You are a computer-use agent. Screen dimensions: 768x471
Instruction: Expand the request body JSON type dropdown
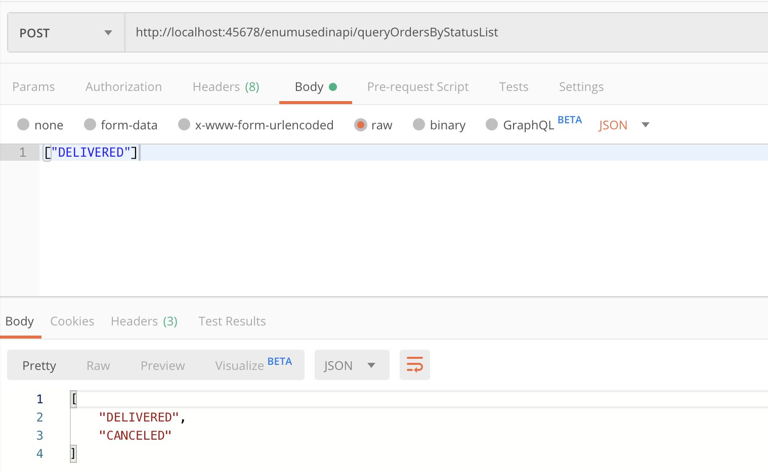[623, 125]
